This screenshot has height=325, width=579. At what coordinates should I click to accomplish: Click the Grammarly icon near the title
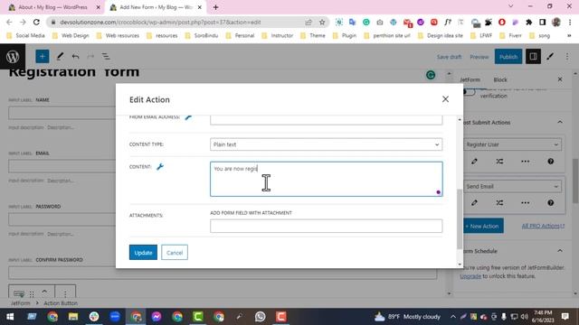pyautogui.click(x=431, y=75)
